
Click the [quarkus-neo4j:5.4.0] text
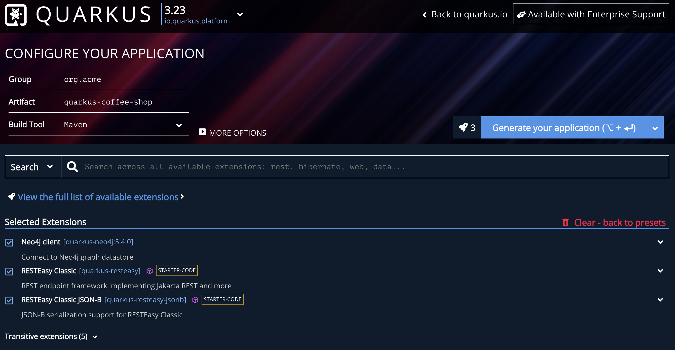tap(98, 242)
